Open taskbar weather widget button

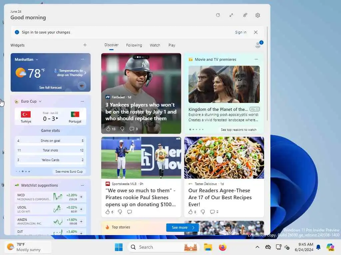click(28, 247)
